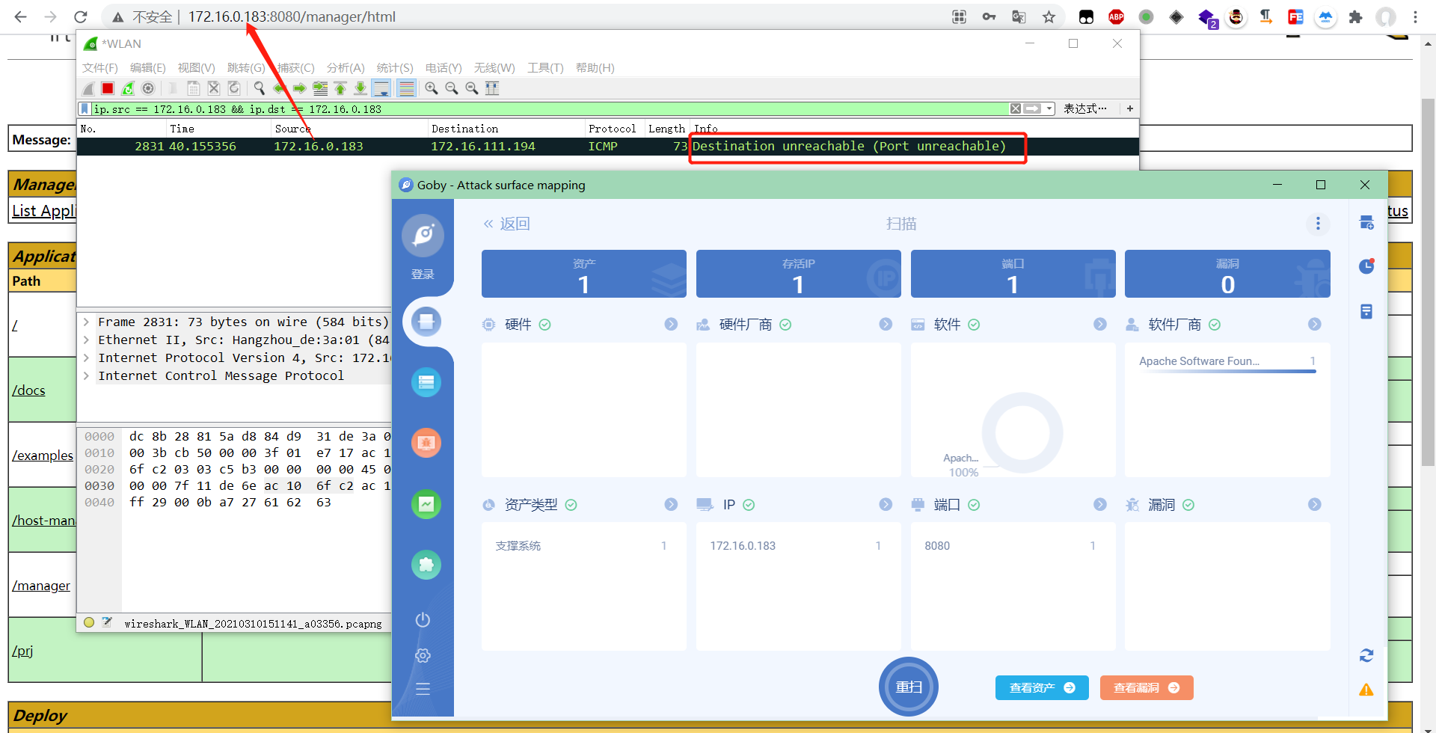1436x733 pixels.
Task: Go back via the 返回 link in Goby
Action: pos(507,224)
